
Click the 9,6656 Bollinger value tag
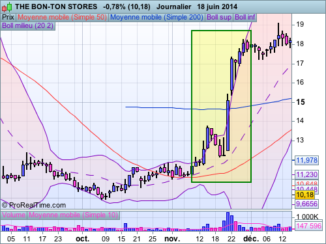click(x=306, y=204)
